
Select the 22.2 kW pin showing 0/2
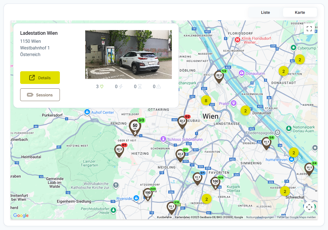[x=182, y=121]
